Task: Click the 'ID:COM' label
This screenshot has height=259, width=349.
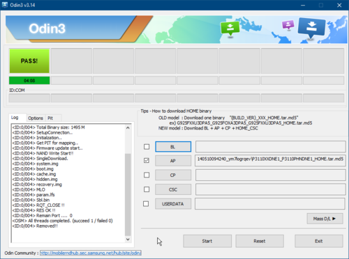Action: tap(17, 91)
